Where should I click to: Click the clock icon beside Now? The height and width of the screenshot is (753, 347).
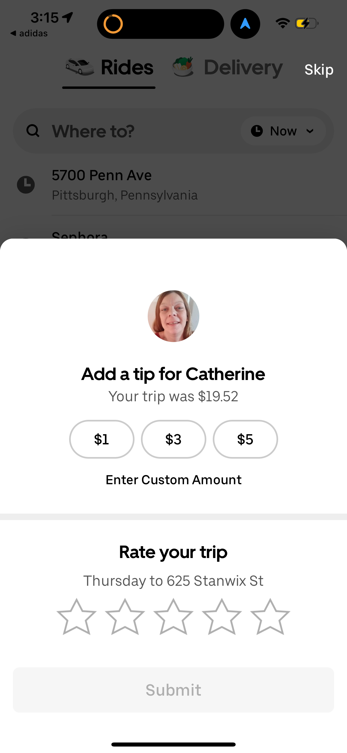click(257, 131)
